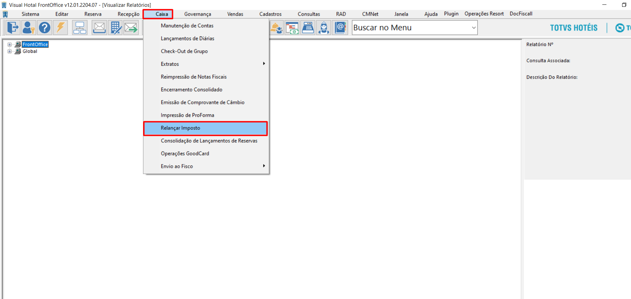Open the Reserva menu
The width and height of the screenshot is (631, 299).
point(93,14)
